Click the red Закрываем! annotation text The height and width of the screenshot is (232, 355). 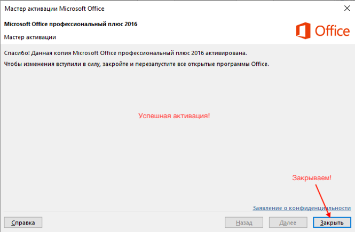coord(312,178)
